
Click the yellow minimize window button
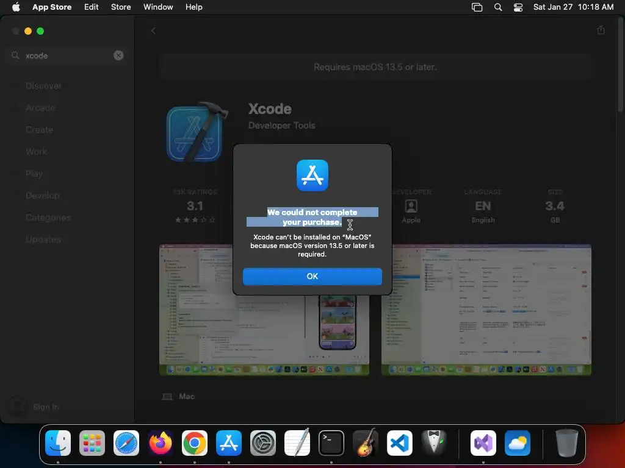(28, 31)
